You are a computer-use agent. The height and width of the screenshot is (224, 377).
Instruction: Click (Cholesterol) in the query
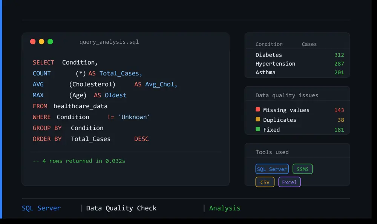click(x=92, y=84)
